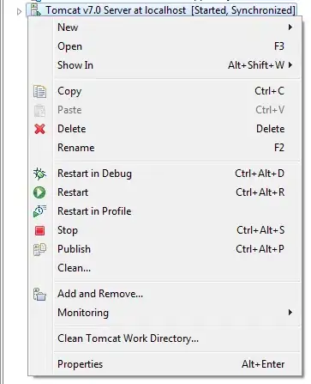Click the Publish icon
The height and width of the screenshot is (384, 311).
pos(39,249)
